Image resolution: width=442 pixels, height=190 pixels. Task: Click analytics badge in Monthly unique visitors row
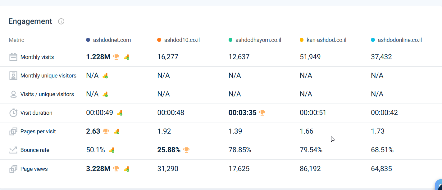[105, 76]
